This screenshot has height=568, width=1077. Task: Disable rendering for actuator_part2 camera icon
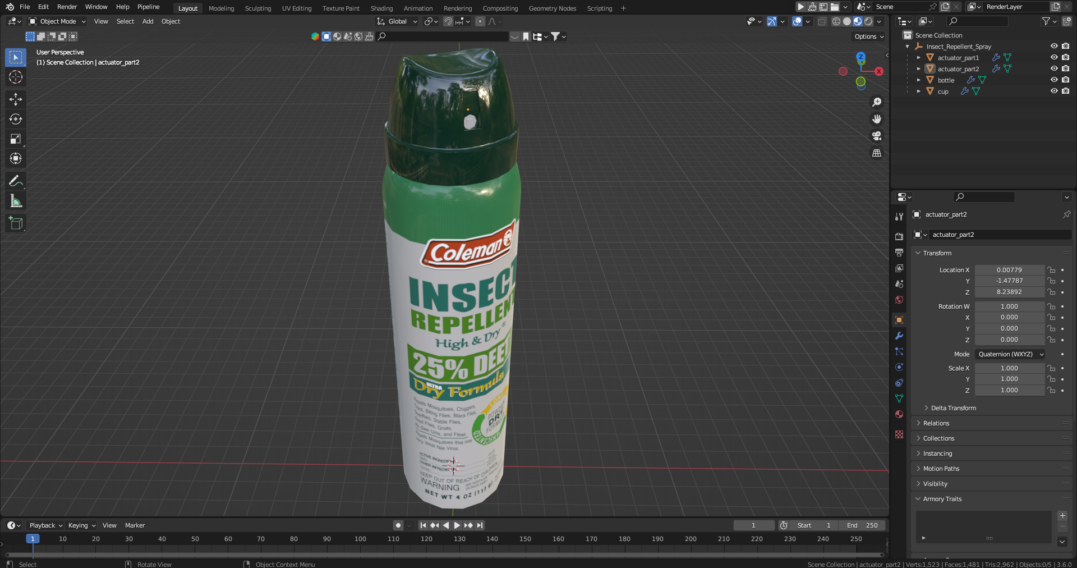click(x=1065, y=68)
